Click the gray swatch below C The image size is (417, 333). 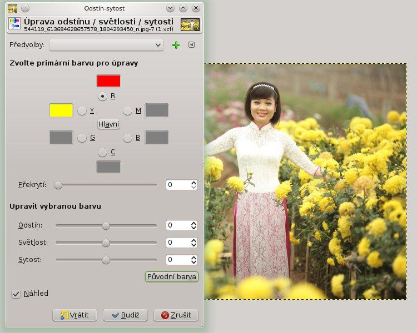(x=108, y=167)
